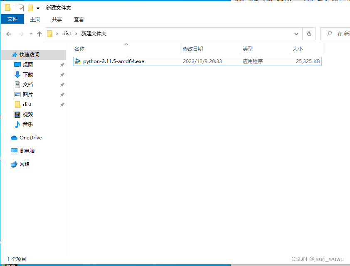Open the quick access toolbar dropdown arrow

pos(38,7)
